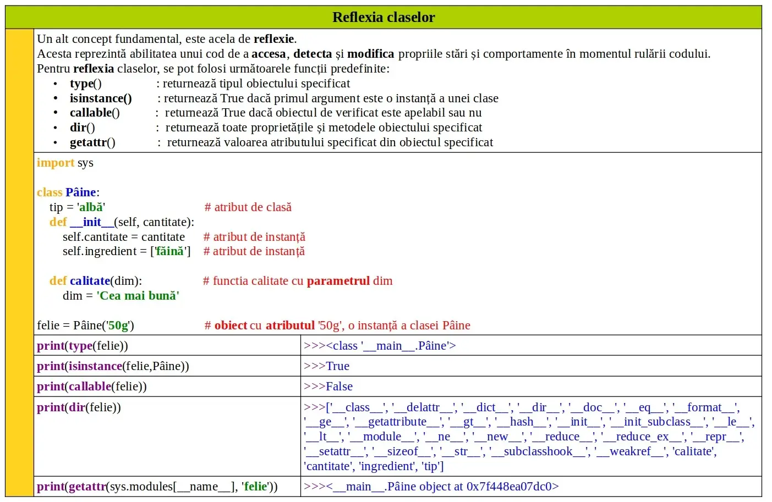Click the 'print(getattr(sys.modules[__name__], 'felie'))' cell
772x502 pixels.
click(167, 487)
